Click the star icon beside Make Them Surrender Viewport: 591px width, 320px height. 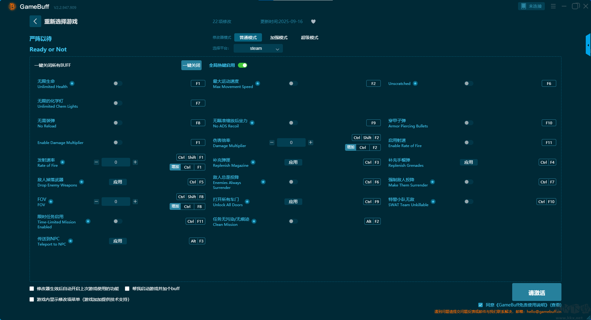432,182
